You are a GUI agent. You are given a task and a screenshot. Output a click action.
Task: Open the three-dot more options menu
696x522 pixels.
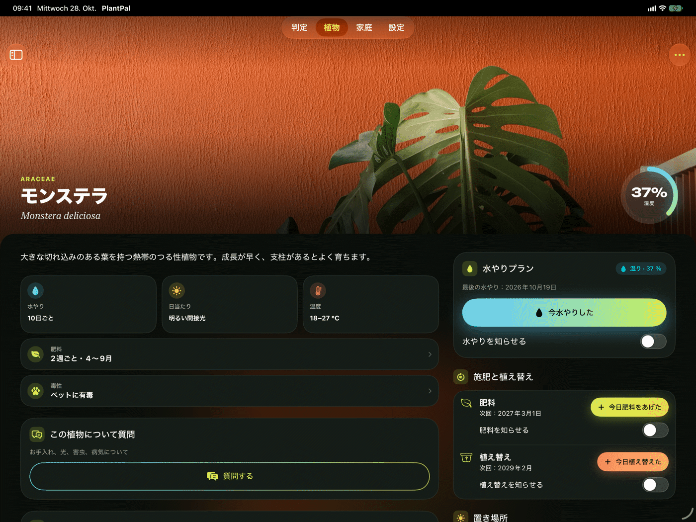(x=680, y=55)
